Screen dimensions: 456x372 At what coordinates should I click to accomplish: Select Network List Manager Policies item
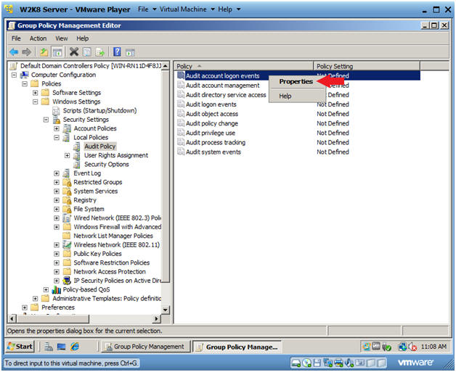(113, 236)
